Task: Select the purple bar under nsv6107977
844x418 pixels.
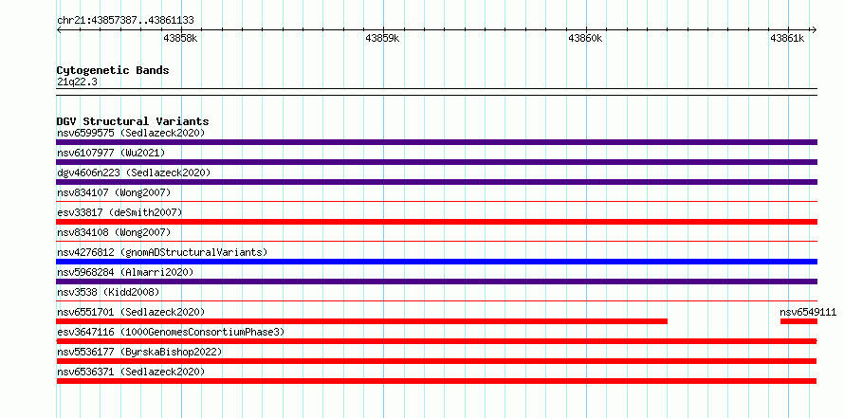Action: coord(436,162)
